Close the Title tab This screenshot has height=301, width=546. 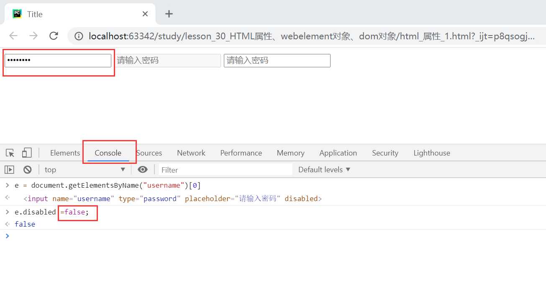click(x=145, y=14)
